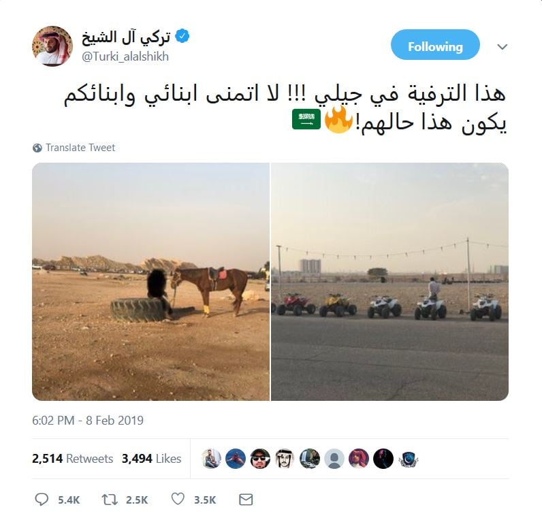Click the envelope direct message icon

pyautogui.click(x=246, y=499)
